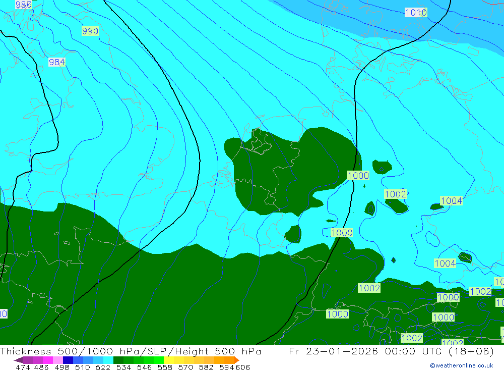Screen dimensions: 504x370
Task: Click the Fr 23-01-2026 date text
Action: click(333, 351)
